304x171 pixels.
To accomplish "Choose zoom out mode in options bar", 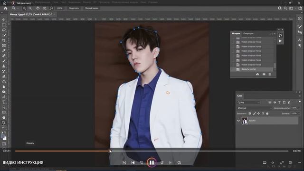I will point(30,9).
